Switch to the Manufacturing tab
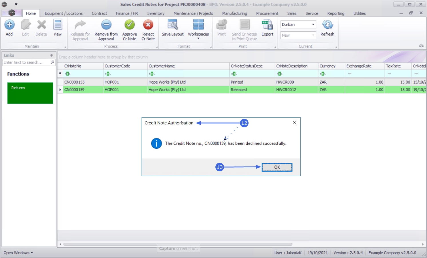The height and width of the screenshot is (258, 427). click(x=235, y=13)
